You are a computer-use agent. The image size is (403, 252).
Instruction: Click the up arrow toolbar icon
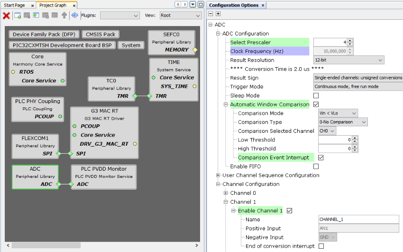64,16
